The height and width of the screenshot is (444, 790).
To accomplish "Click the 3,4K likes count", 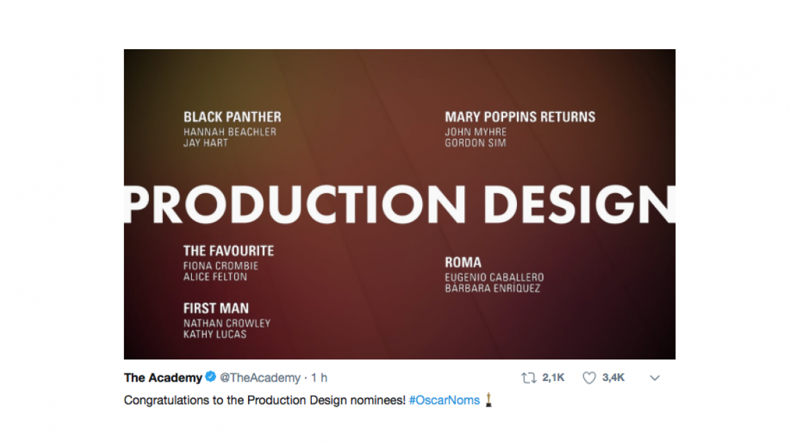I will 613,378.
